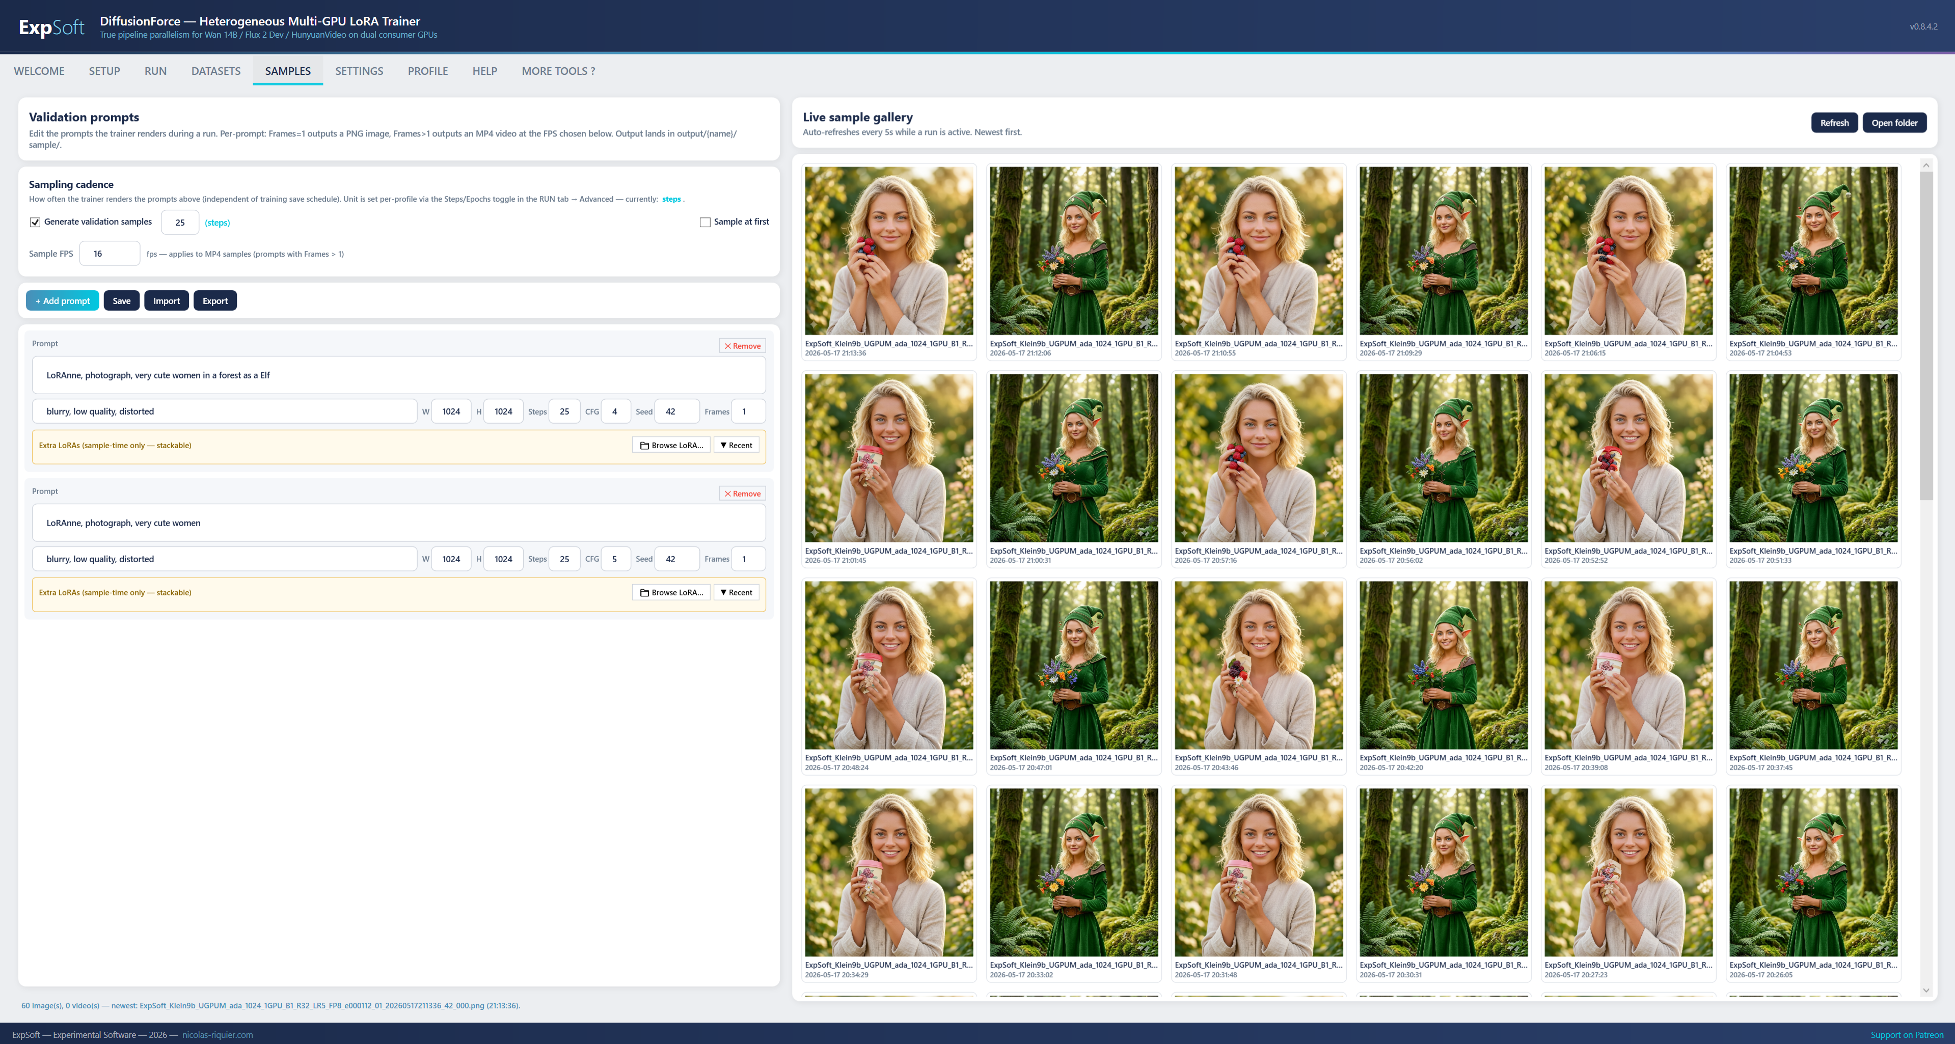Switch to the PROFILE tab
The width and height of the screenshot is (1955, 1044).
[x=427, y=71]
